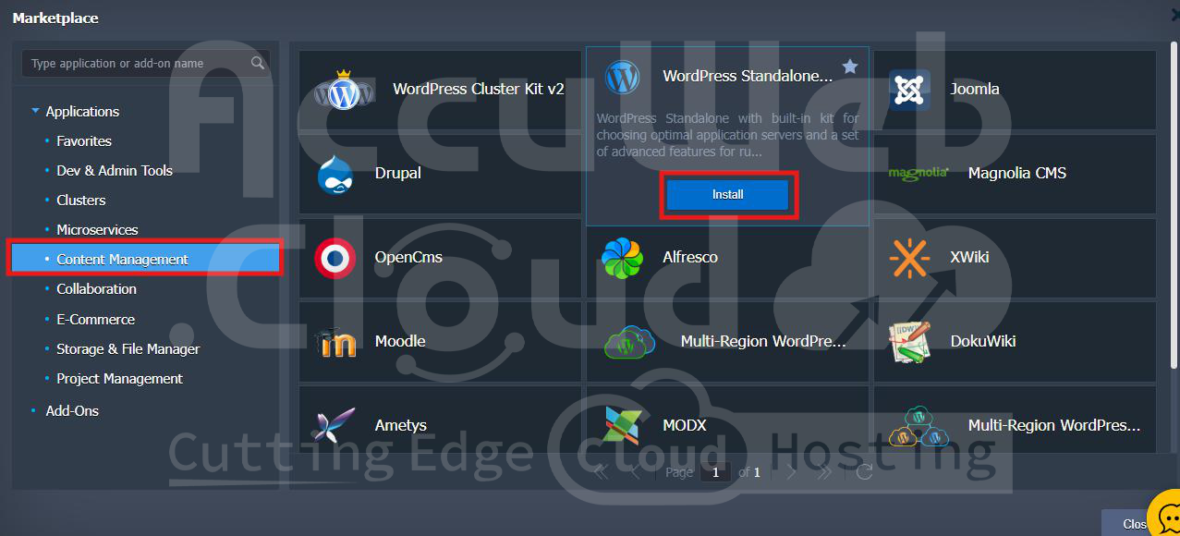
Task: Collapse the Applications category tree
Action: pos(35,111)
